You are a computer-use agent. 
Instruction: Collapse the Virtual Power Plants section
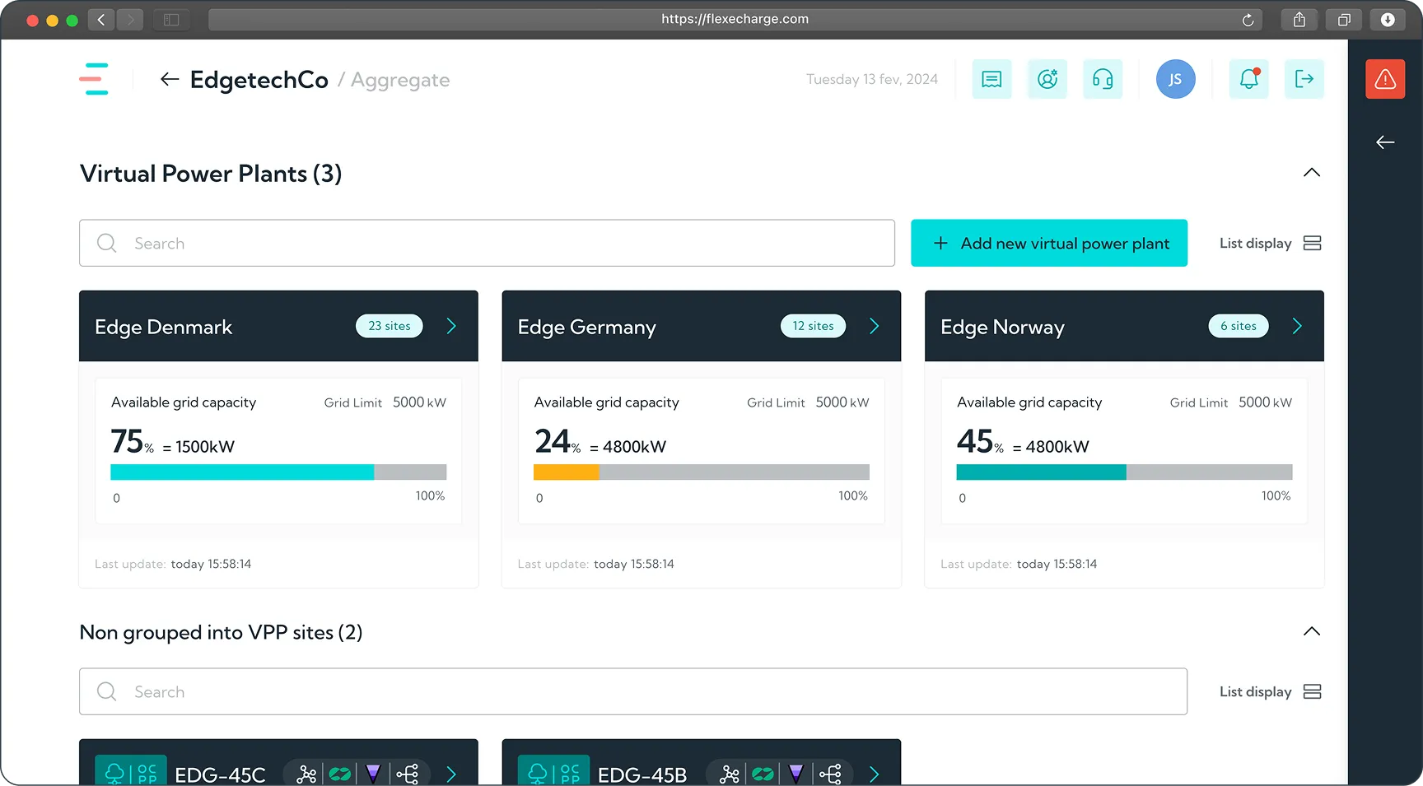1312,173
